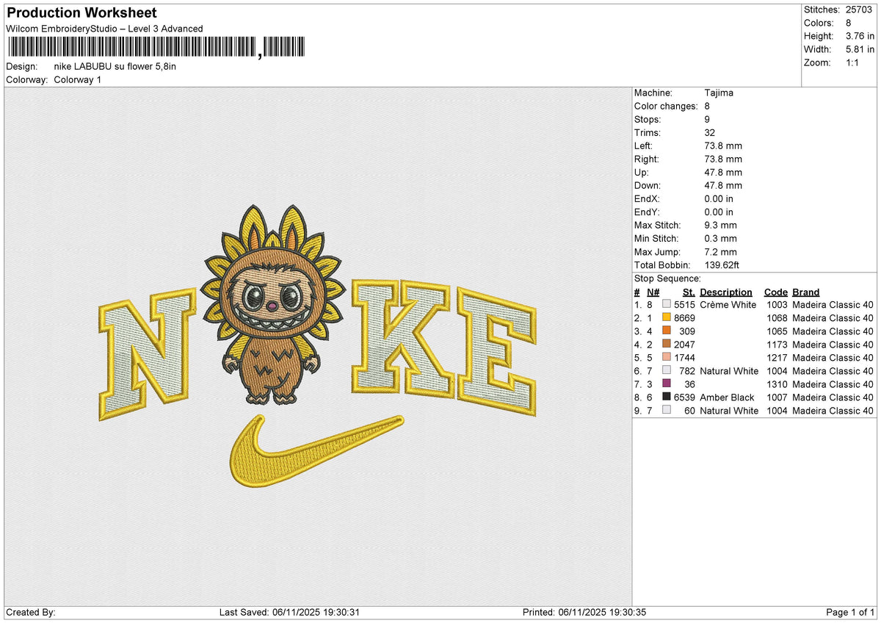881x623 pixels.
Task: Click the Machine value Tajima
Action: click(719, 93)
